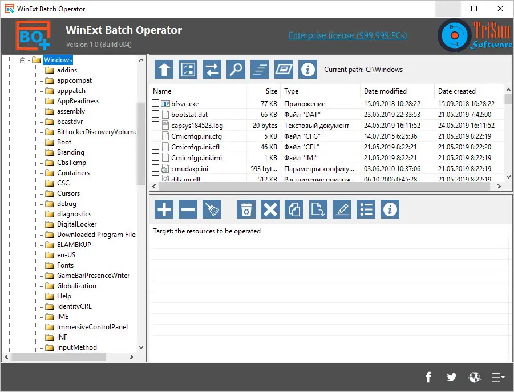Viewport: 514px width, 392px height.
Task: Tick the checkbox for Cmicnfgp.ini.cfg
Action: tap(155, 136)
